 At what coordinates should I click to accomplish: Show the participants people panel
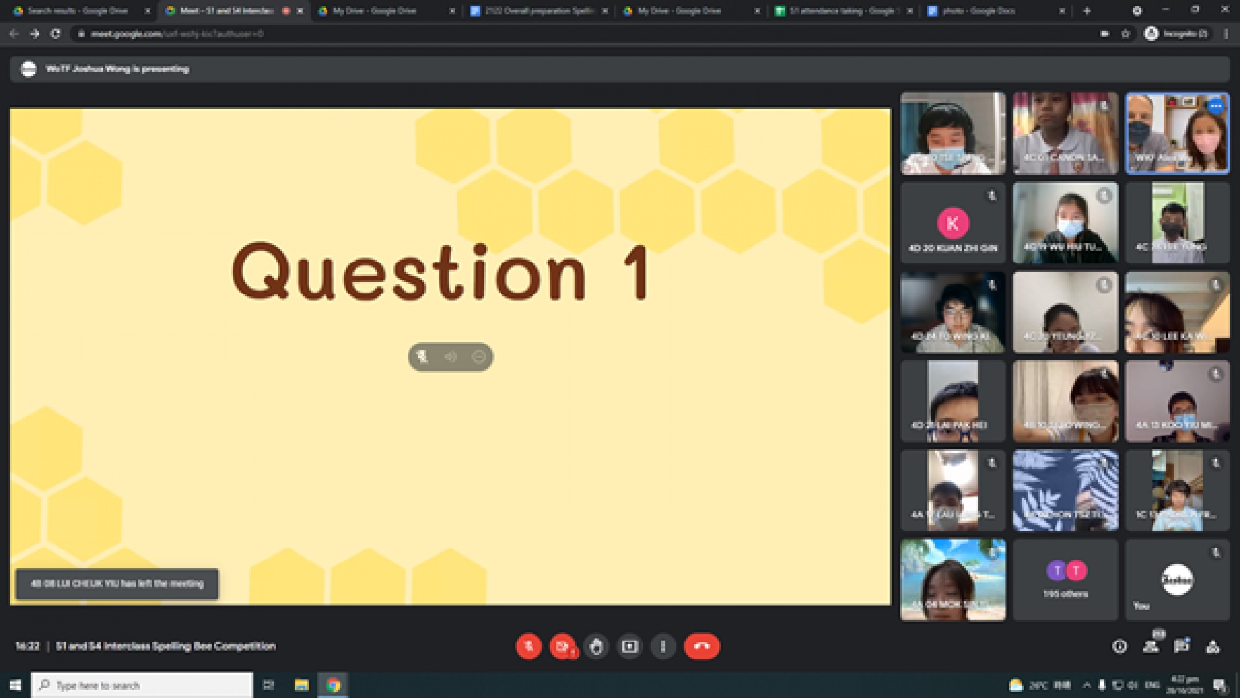tap(1151, 646)
